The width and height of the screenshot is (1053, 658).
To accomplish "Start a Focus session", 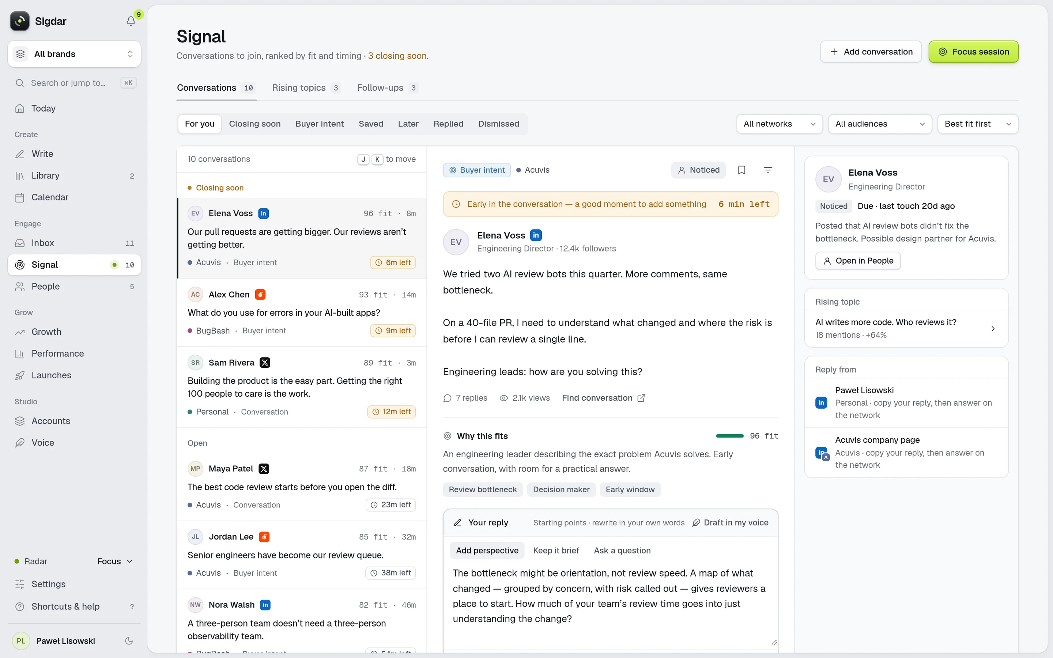I will tap(973, 52).
